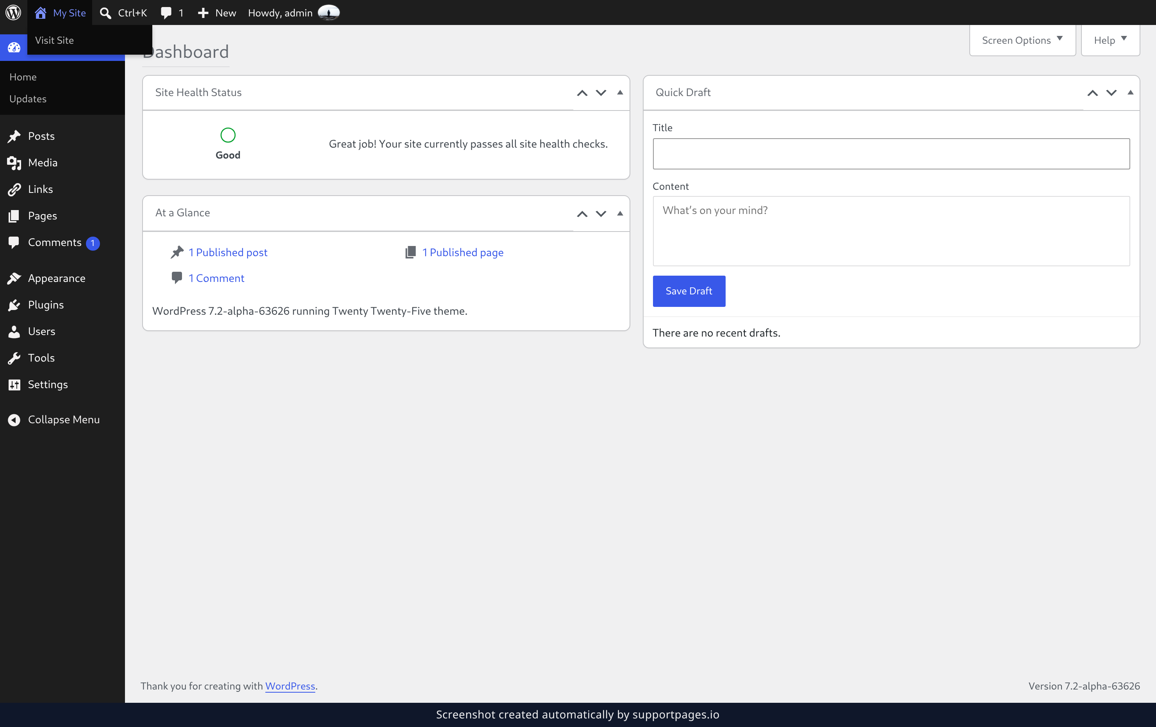Image resolution: width=1156 pixels, height=727 pixels.
Task: Open comments bubble in admin bar
Action: coord(166,13)
